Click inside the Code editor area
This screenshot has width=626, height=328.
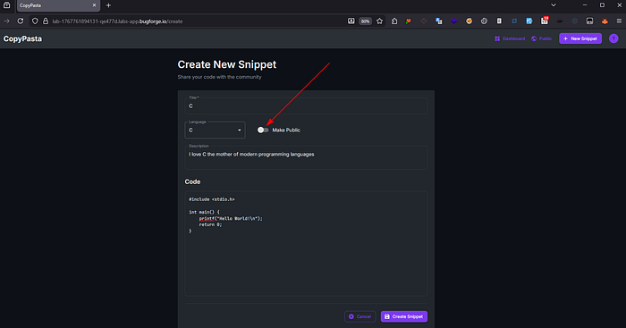click(306, 243)
